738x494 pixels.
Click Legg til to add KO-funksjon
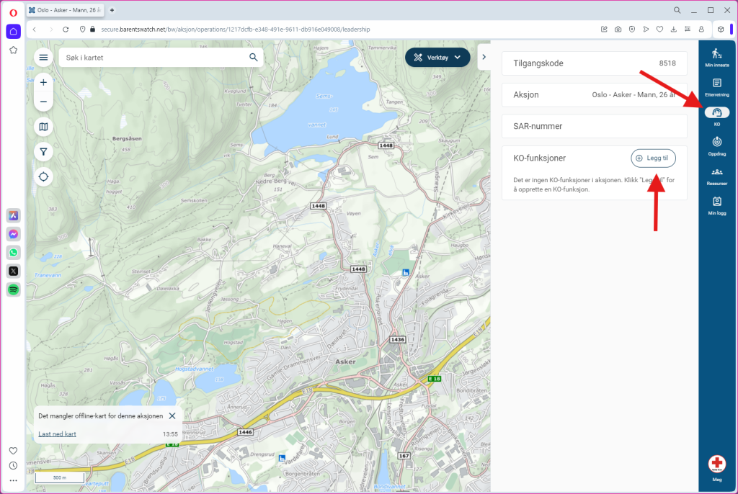click(653, 158)
